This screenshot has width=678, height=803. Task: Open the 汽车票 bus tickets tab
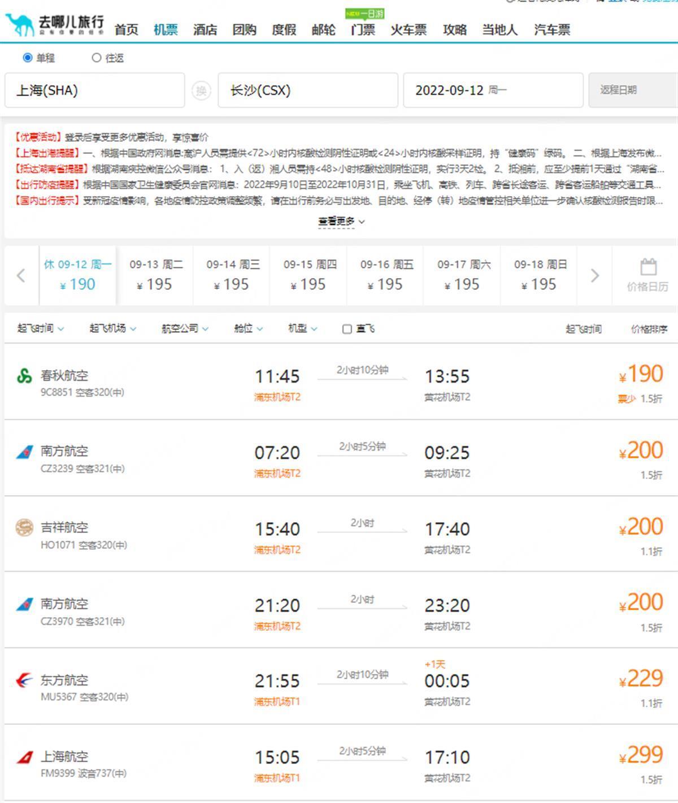tap(552, 29)
